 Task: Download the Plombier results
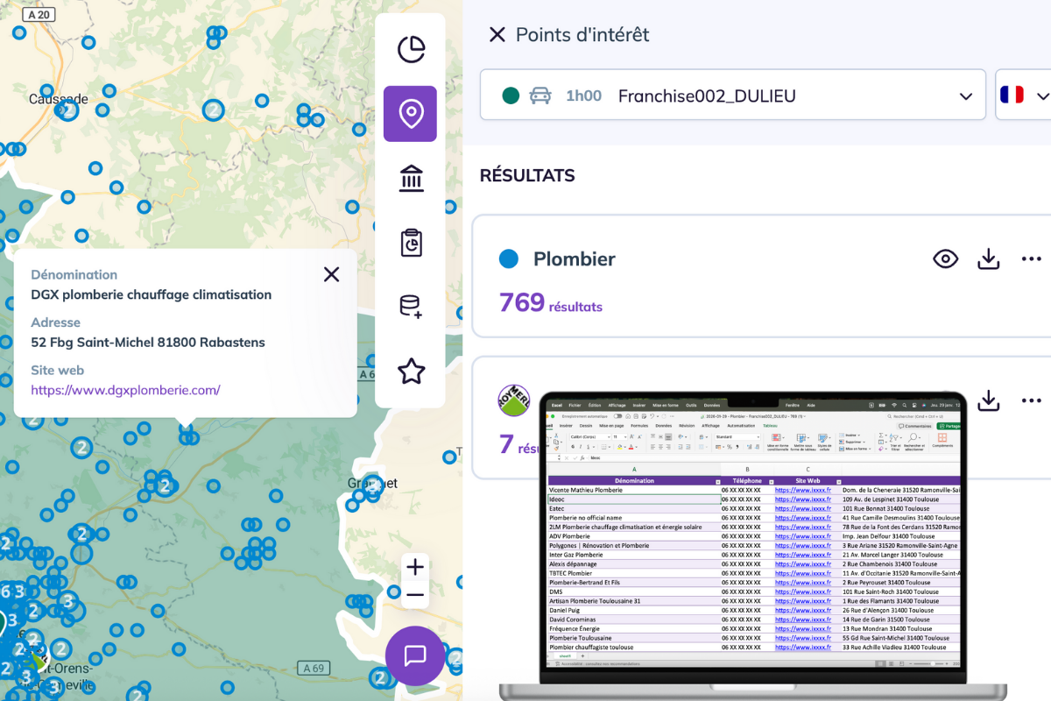(x=989, y=258)
